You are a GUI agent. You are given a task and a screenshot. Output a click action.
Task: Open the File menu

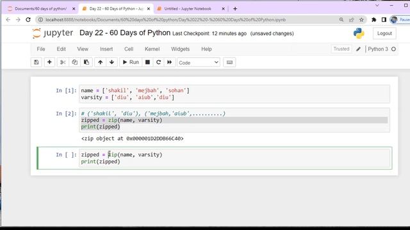coord(41,49)
